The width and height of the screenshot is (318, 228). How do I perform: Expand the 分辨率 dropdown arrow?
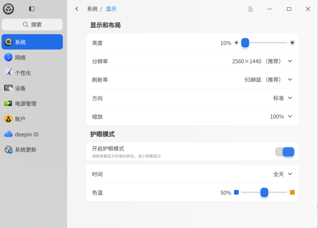(290, 61)
